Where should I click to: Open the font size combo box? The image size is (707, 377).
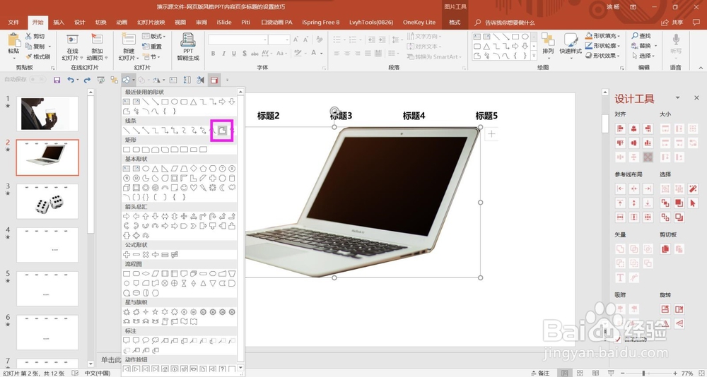(x=279, y=40)
